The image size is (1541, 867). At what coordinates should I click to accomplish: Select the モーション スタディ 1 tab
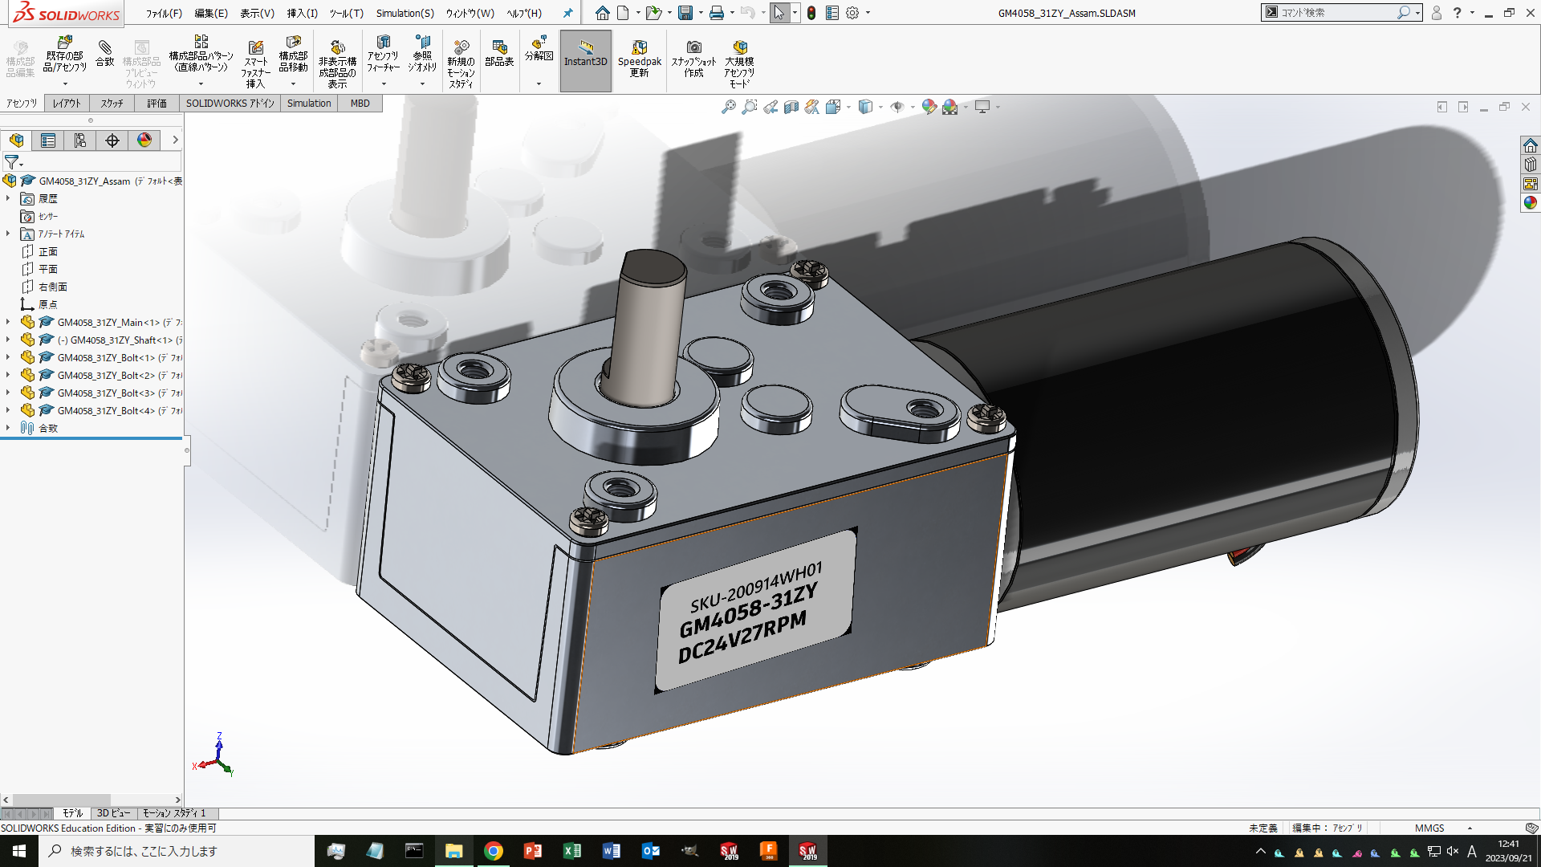(x=174, y=813)
